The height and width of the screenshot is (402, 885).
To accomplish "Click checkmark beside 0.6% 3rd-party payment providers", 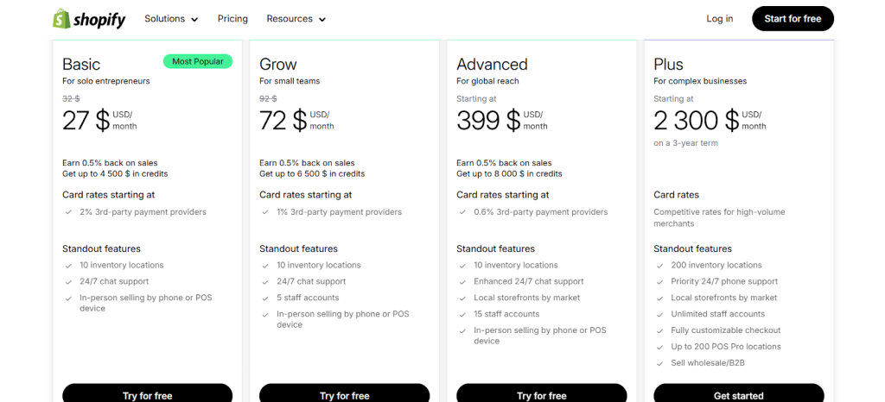I will click(x=462, y=212).
